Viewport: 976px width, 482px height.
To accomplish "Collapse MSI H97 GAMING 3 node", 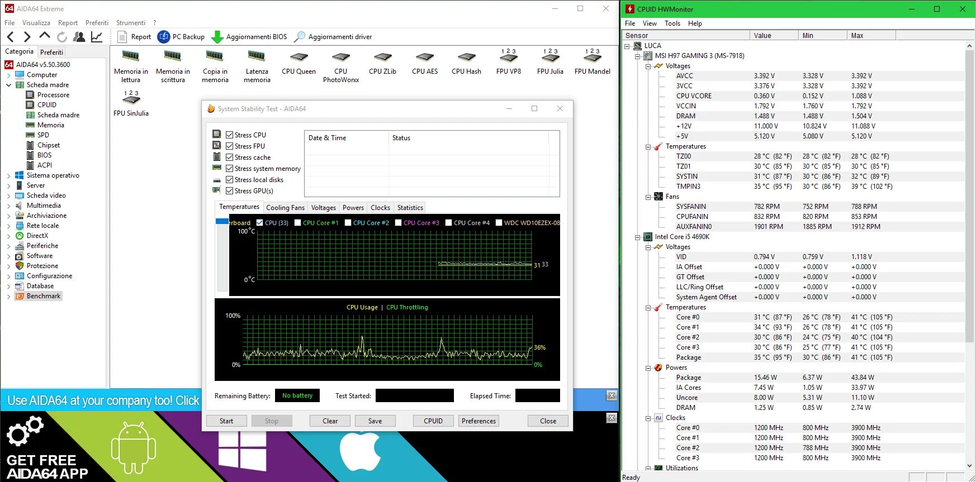I will point(638,56).
